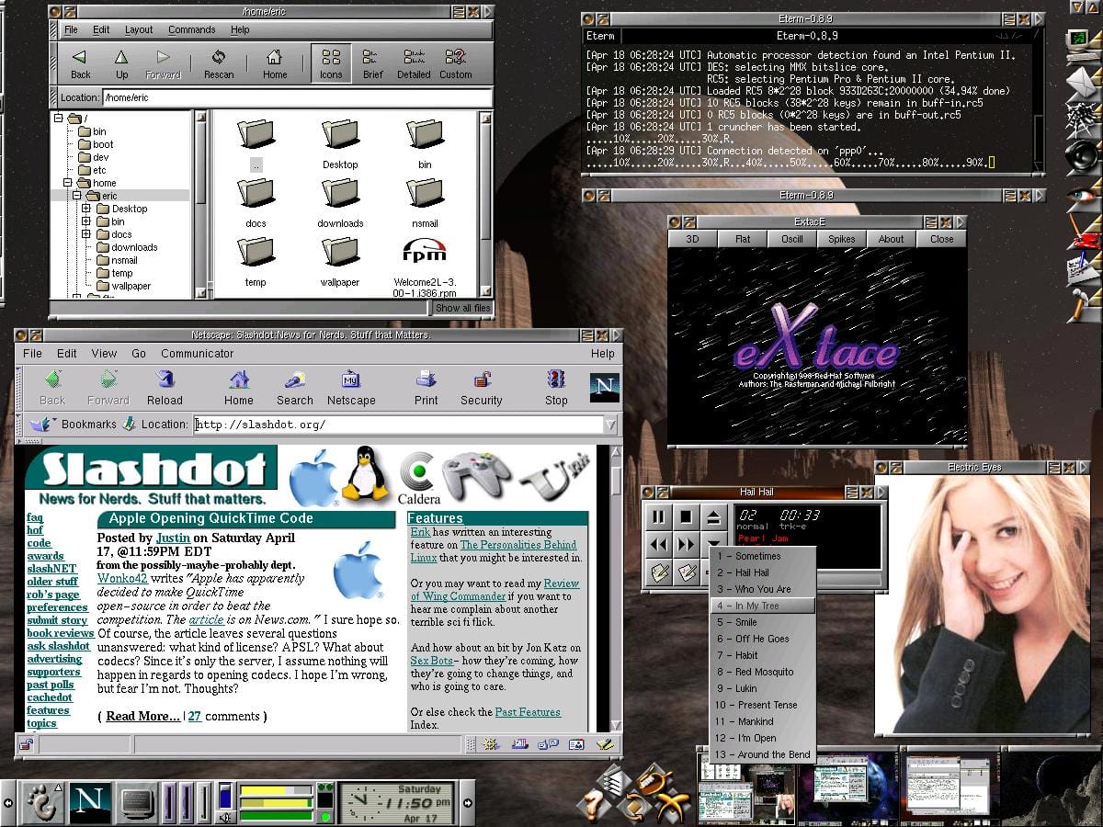
Task: Go up one directory in file manager
Action: click(121, 63)
